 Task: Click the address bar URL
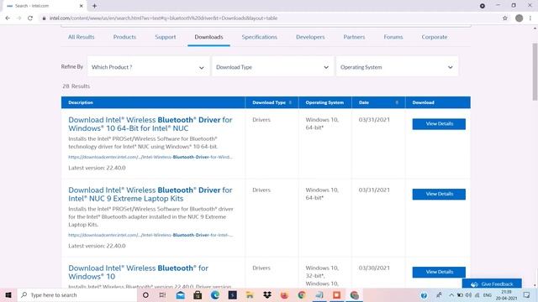[x=163, y=18]
